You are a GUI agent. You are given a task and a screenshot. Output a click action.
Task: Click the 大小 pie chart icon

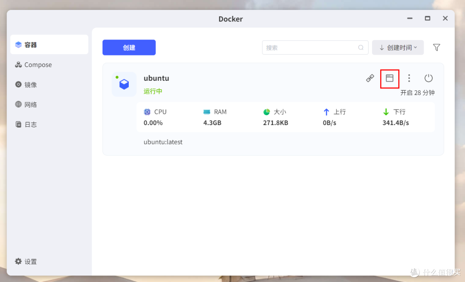pyautogui.click(x=267, y=112)
